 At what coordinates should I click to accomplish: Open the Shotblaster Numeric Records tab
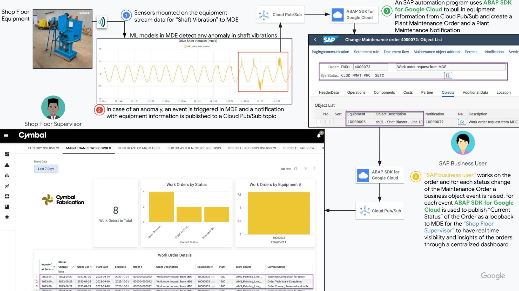(x=194, y=148)
